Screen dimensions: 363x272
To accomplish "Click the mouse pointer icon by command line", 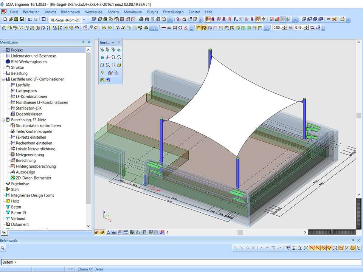I will click(x=3, y=248).
